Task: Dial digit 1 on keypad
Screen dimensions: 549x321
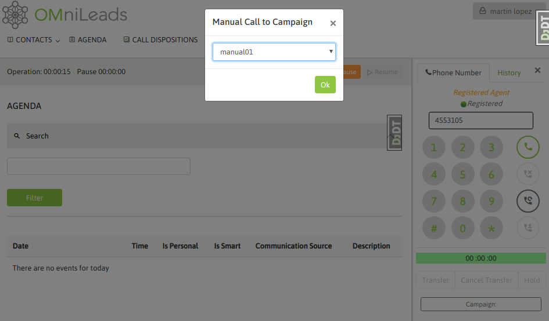Action: (x=434, y=147)
